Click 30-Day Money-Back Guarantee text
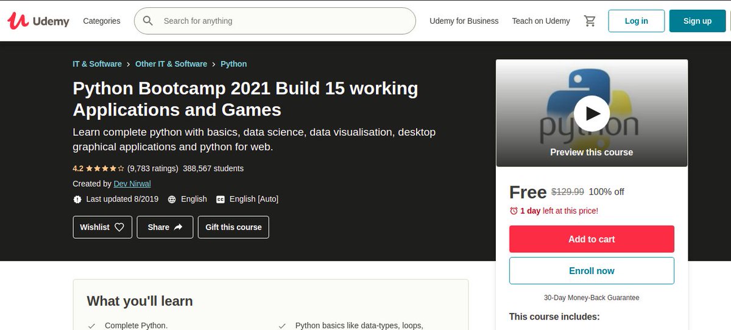The width and height of the screenshot is (731, 330). [592, 298]
